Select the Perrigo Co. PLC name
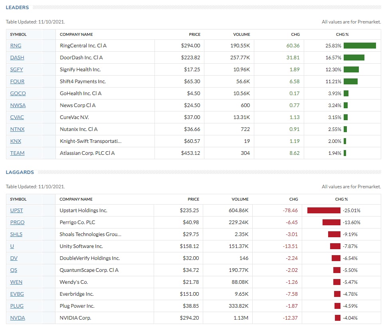Screen dimensions: 384x326 77,223
